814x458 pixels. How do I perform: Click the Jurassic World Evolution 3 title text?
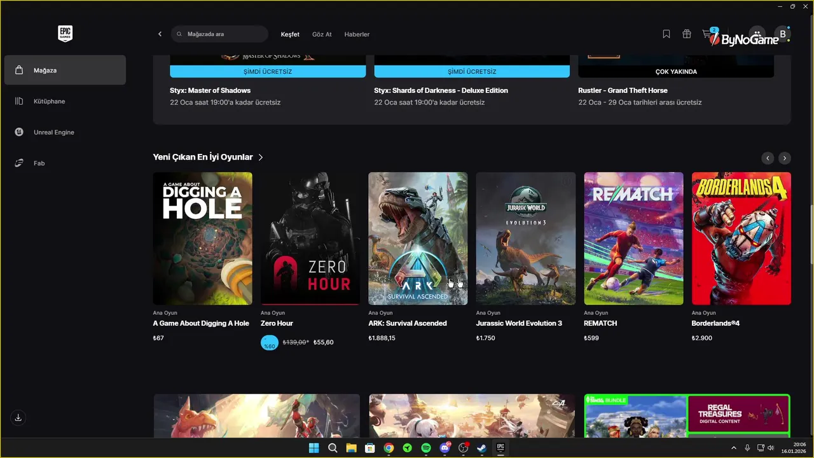tap(519, 323)
